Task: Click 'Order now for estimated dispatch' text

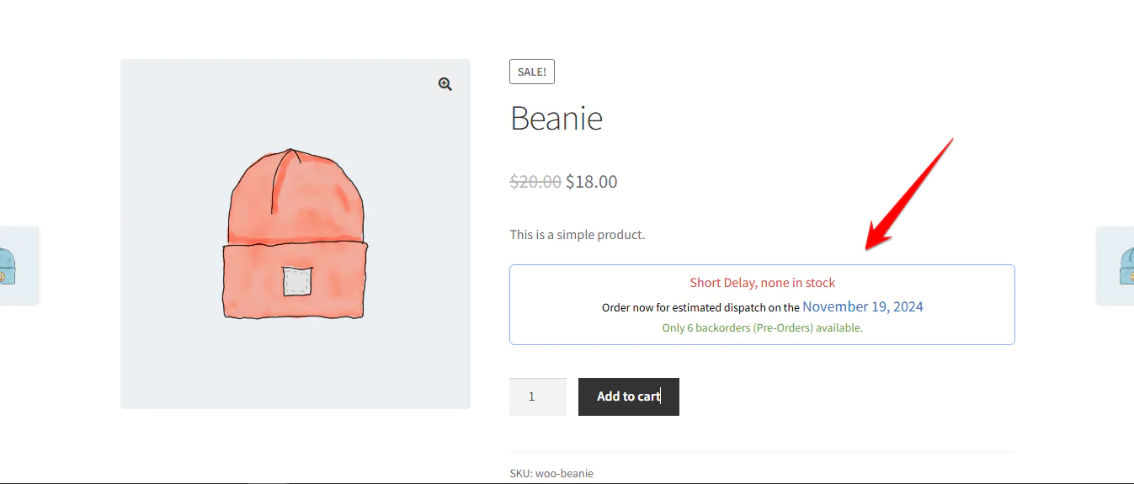Action: (x=700, y=308)
